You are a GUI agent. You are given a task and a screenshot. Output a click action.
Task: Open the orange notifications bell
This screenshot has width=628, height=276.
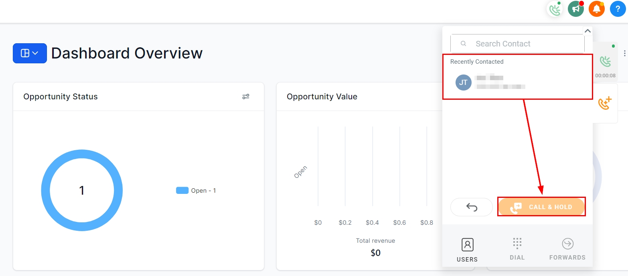click(x=596, y=9)
